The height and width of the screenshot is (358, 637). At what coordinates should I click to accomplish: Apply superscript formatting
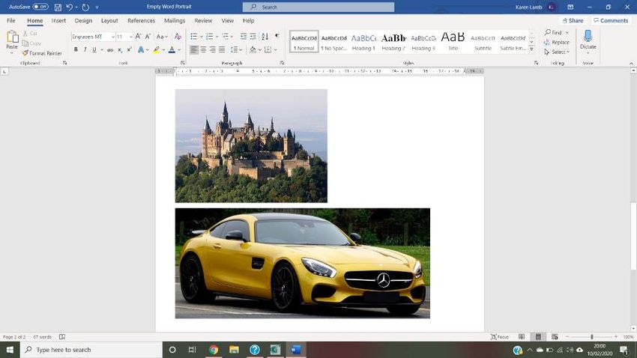pos(129,49)
